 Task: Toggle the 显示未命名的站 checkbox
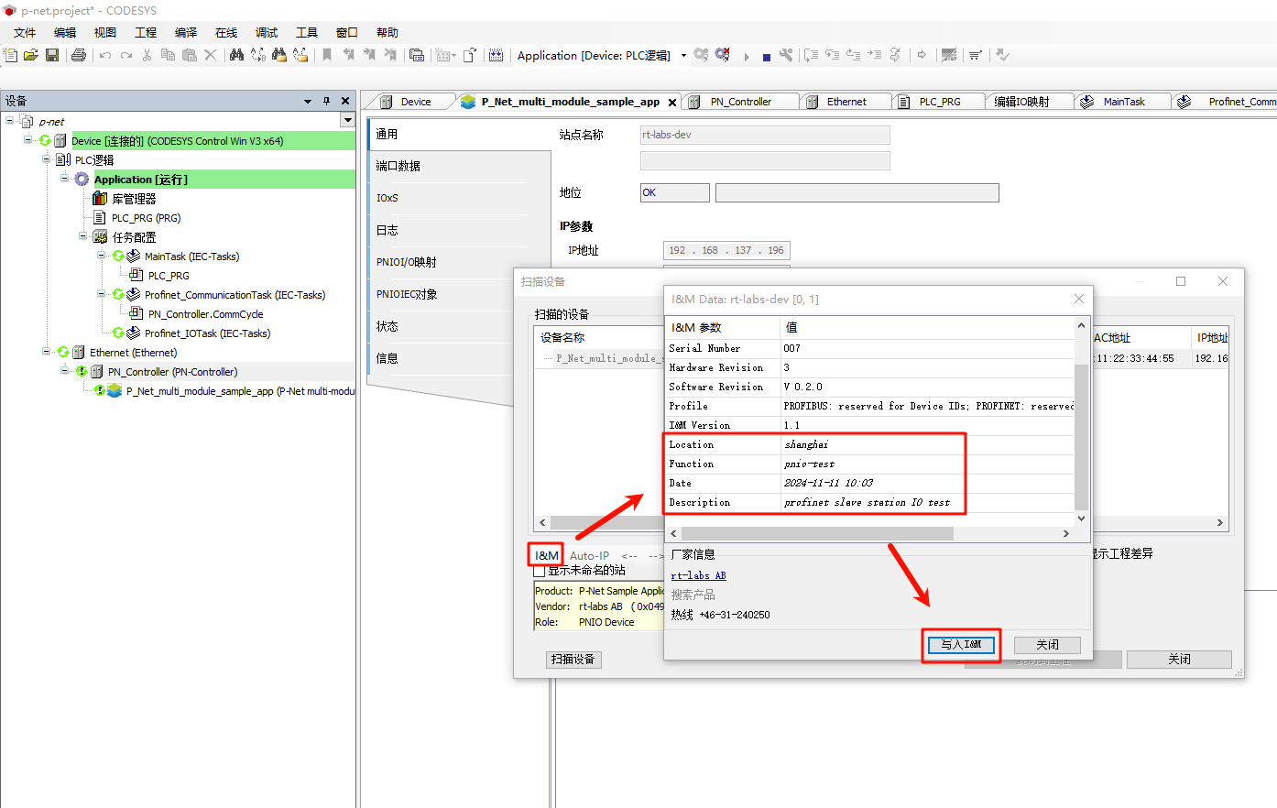pyautogui.click(x=540, y=571)
